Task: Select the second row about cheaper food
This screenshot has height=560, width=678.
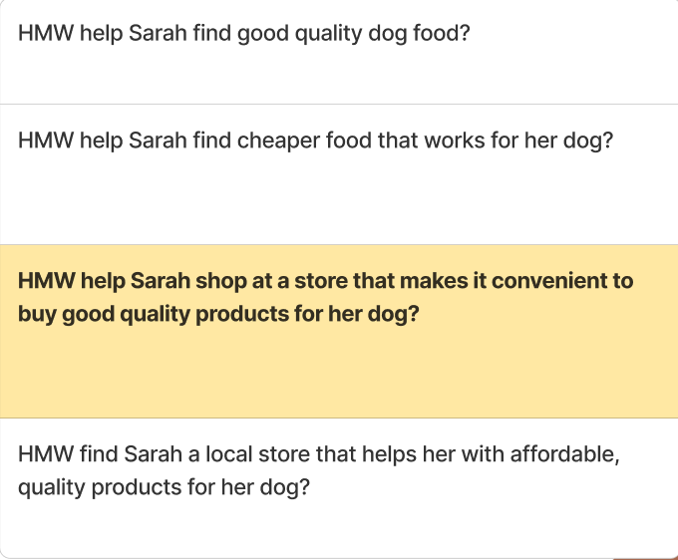Action: pos(339,174)
